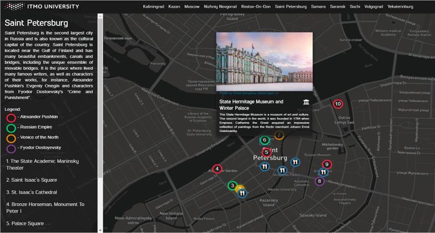The height and width of the screenshot is (233, 435).
Task: Switch to Kaliningrad city
Action: pyautogui.click(x=153, y=6)
